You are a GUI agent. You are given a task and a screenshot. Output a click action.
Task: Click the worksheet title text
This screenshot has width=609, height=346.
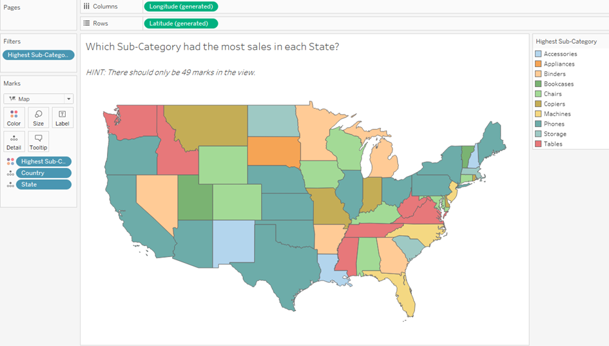click(x=213, y=47)
